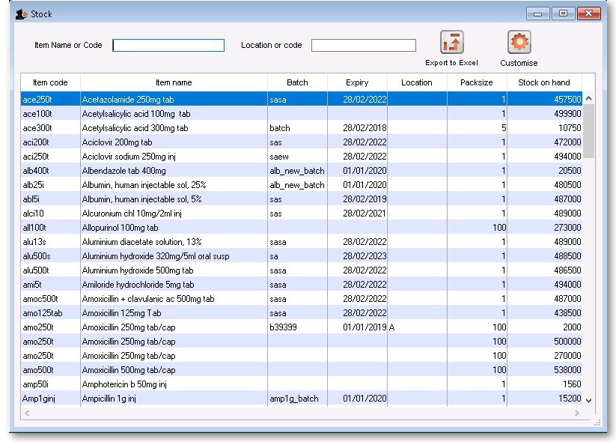Sort by the Item name column header
Screen dimensions: 616x442
[174, 82]
